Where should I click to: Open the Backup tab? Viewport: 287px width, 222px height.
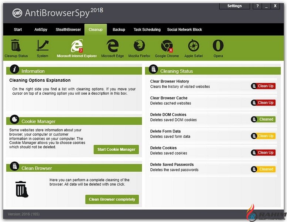tap(119, 30)
